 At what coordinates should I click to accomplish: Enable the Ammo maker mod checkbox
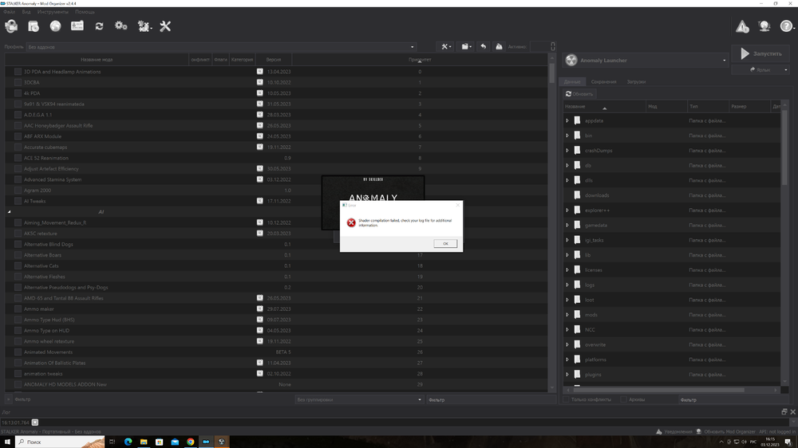tap(18, 308)
